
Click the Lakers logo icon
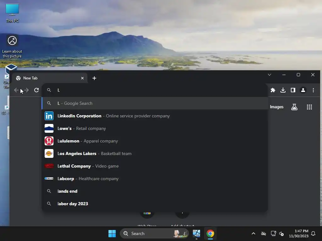click(49, 153)
